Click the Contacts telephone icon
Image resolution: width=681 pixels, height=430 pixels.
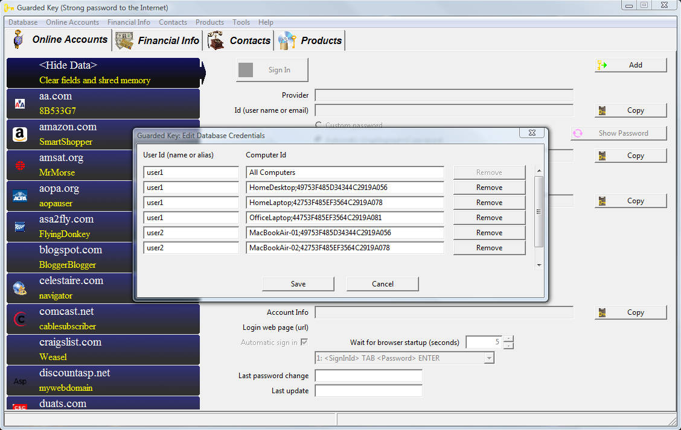[x=216, y=40]
